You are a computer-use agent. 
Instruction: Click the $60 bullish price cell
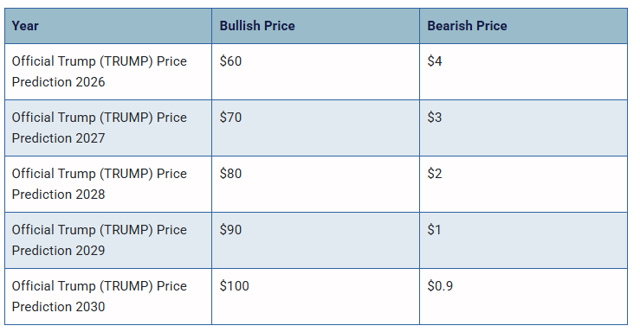[315, 72]
